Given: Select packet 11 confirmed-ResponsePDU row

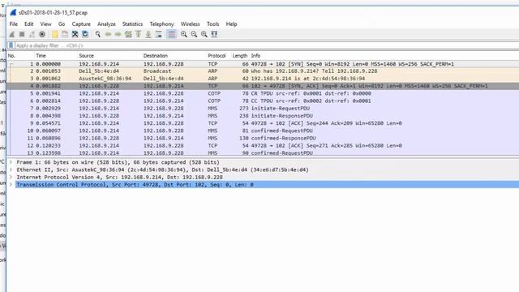Looking at the screenshot, I should tap(263, 138).
